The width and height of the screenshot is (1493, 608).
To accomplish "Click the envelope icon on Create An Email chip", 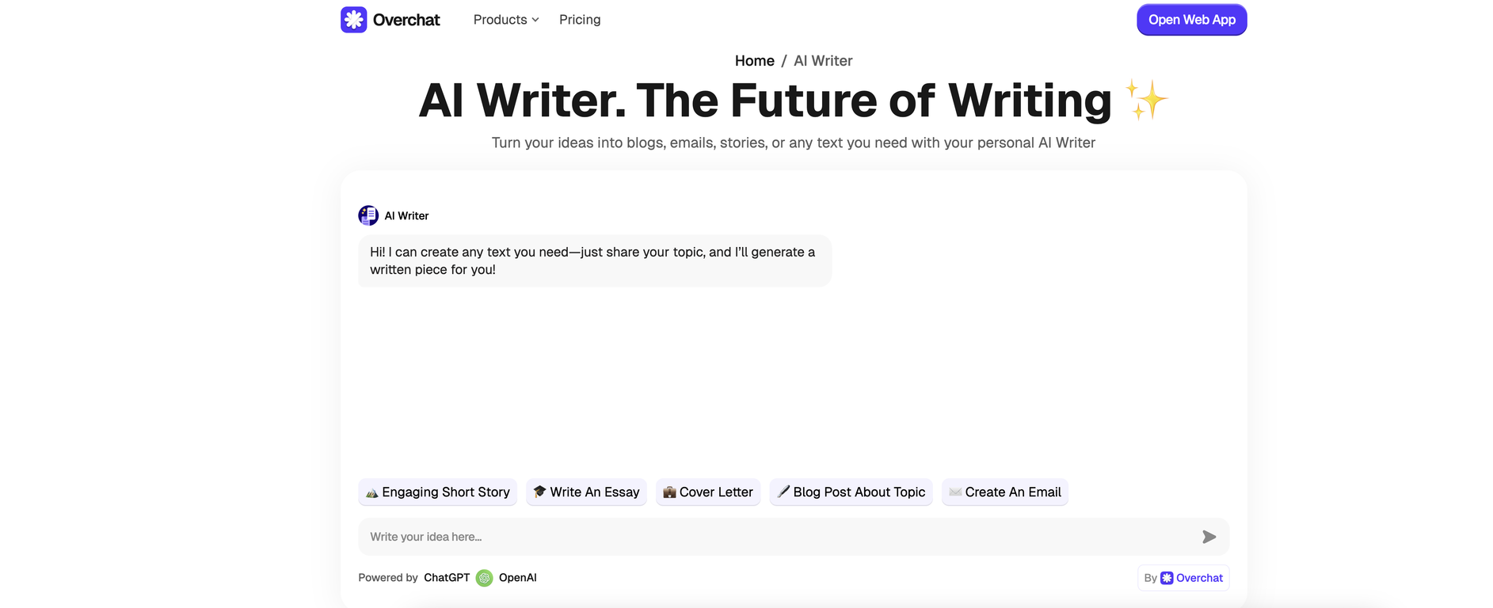I will [954, 492].
